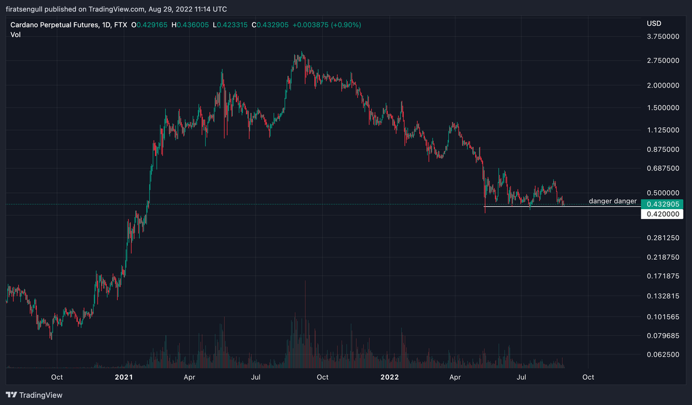Click the 'Vol' volume indicator label

16,35
